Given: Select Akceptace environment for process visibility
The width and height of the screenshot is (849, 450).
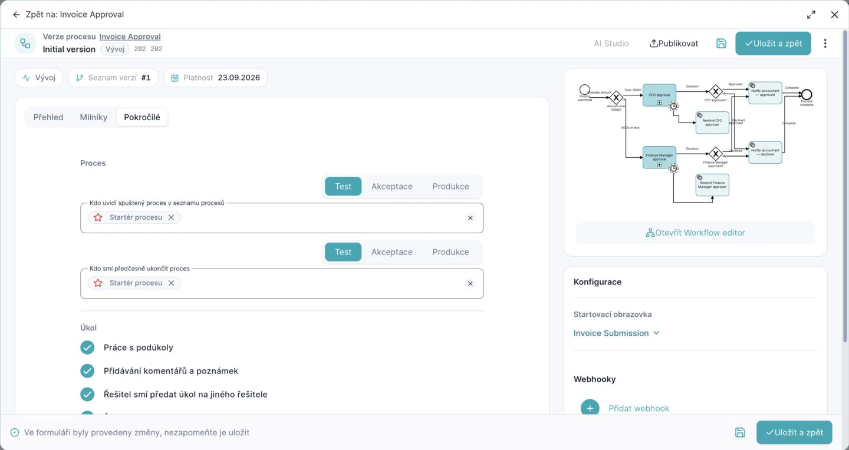Looking at the screenshot, I should (392, 186).
